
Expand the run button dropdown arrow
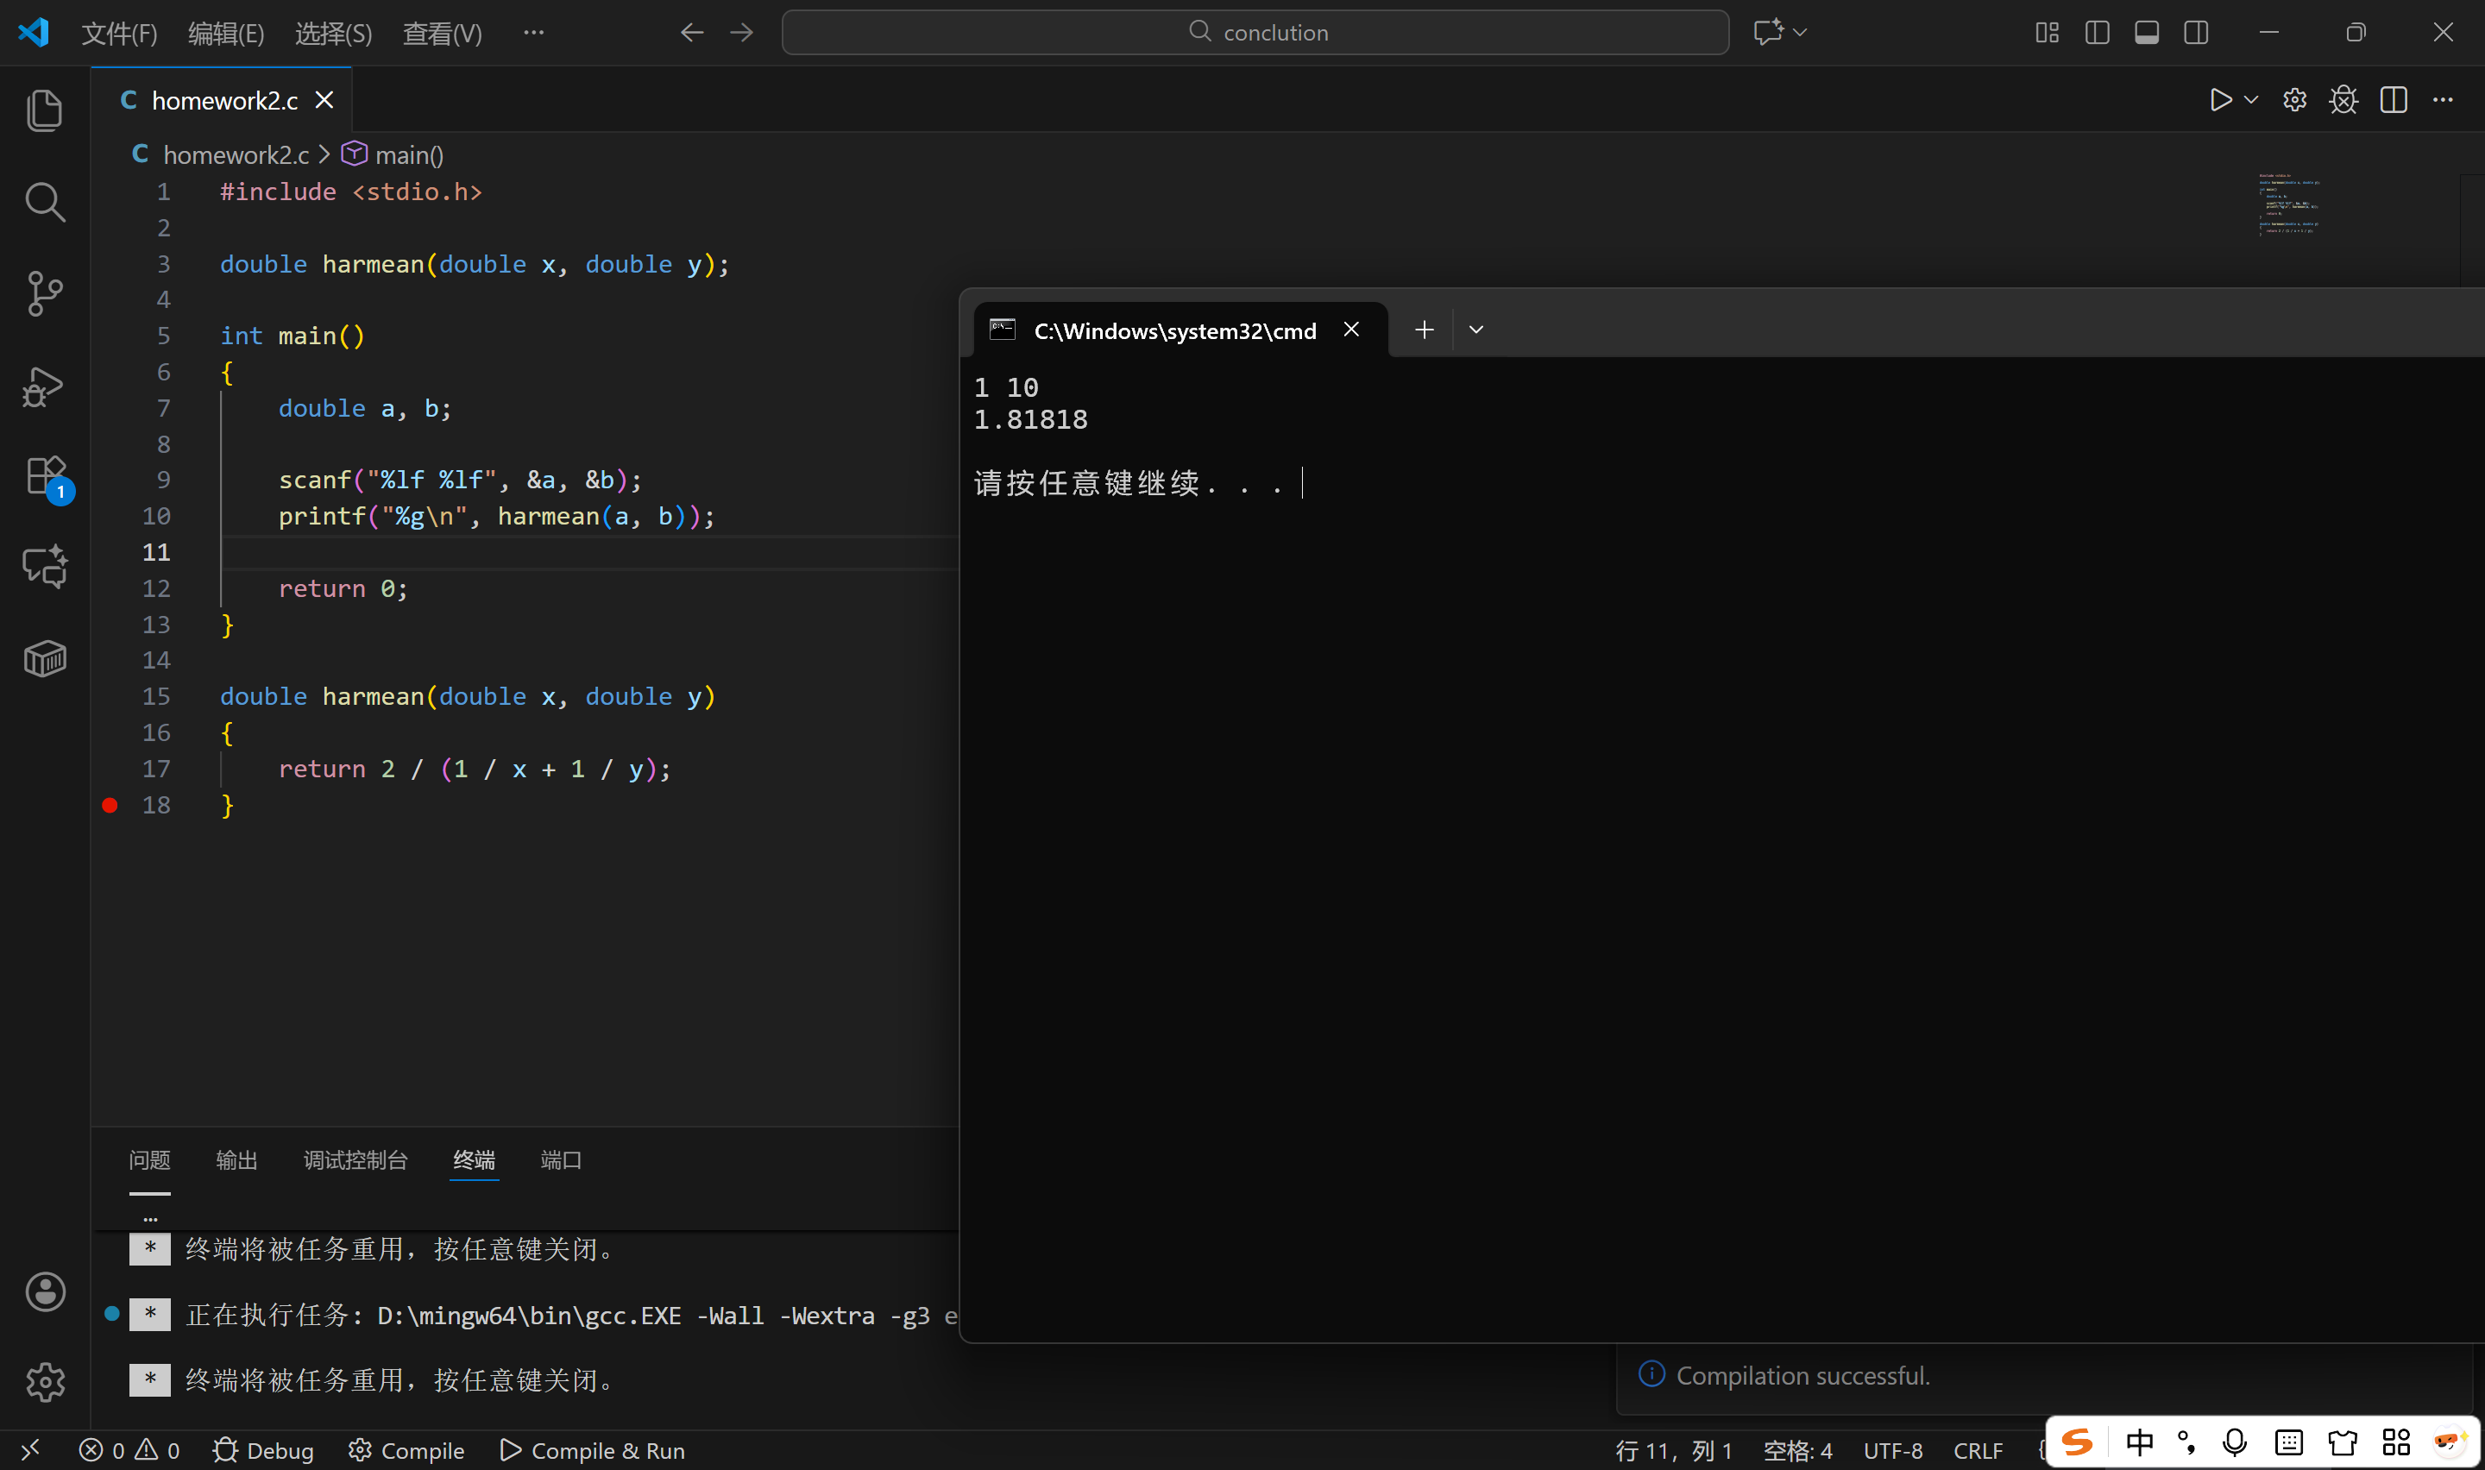pyautogui.click(x=2250, y=100)
